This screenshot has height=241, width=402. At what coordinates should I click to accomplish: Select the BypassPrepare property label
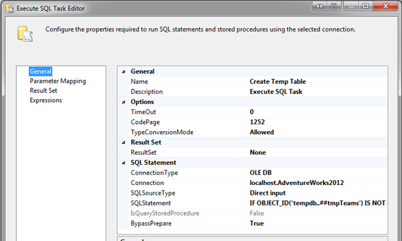[x=151, y=224]
